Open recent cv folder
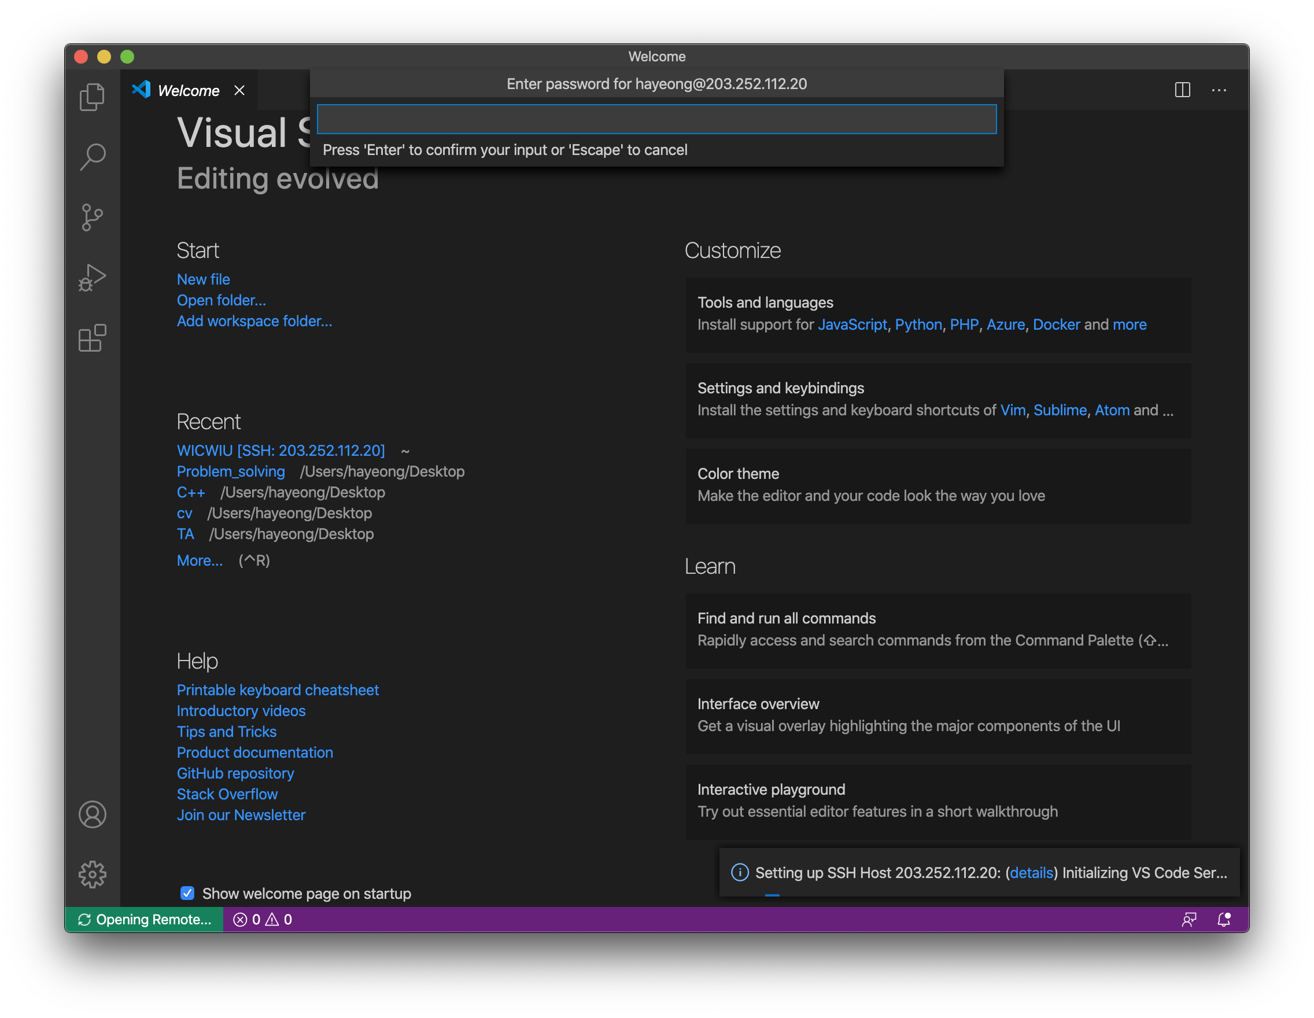The image size is (1314, 1018). (x=184, y=512)
